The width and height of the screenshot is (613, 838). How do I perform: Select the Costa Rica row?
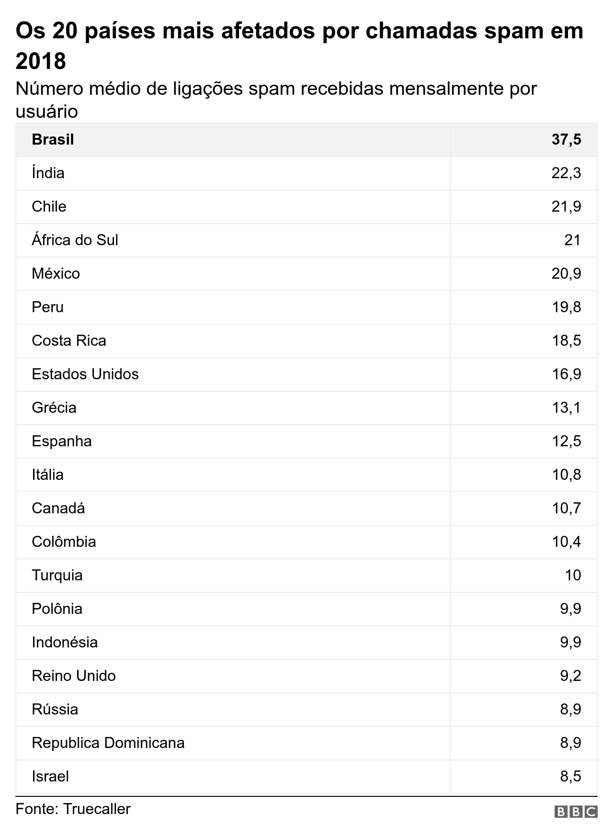tap(306, 341)
